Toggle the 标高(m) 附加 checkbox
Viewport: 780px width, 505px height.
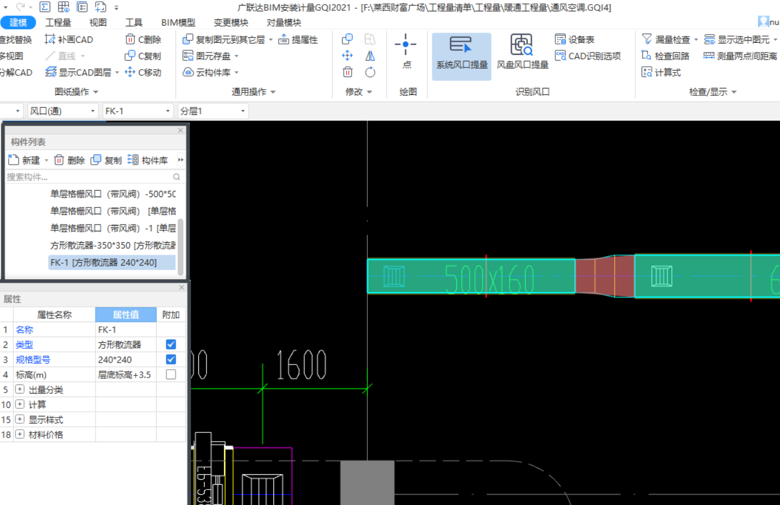pyautogui.click(x=170, y=374)
